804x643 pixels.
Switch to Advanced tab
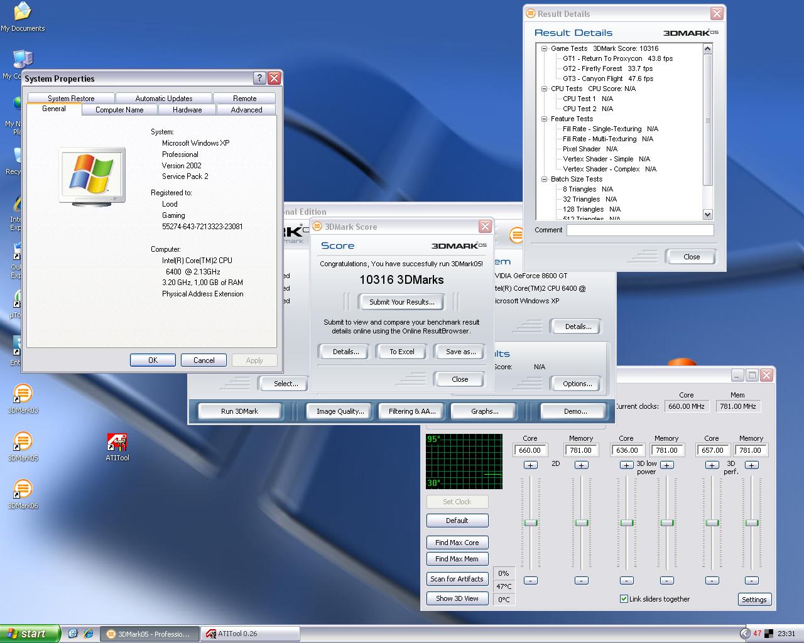tap(246, 109)
